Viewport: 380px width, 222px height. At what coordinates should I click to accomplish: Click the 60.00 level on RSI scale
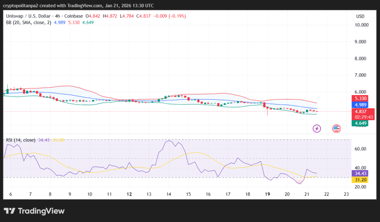tap(361, 149)
